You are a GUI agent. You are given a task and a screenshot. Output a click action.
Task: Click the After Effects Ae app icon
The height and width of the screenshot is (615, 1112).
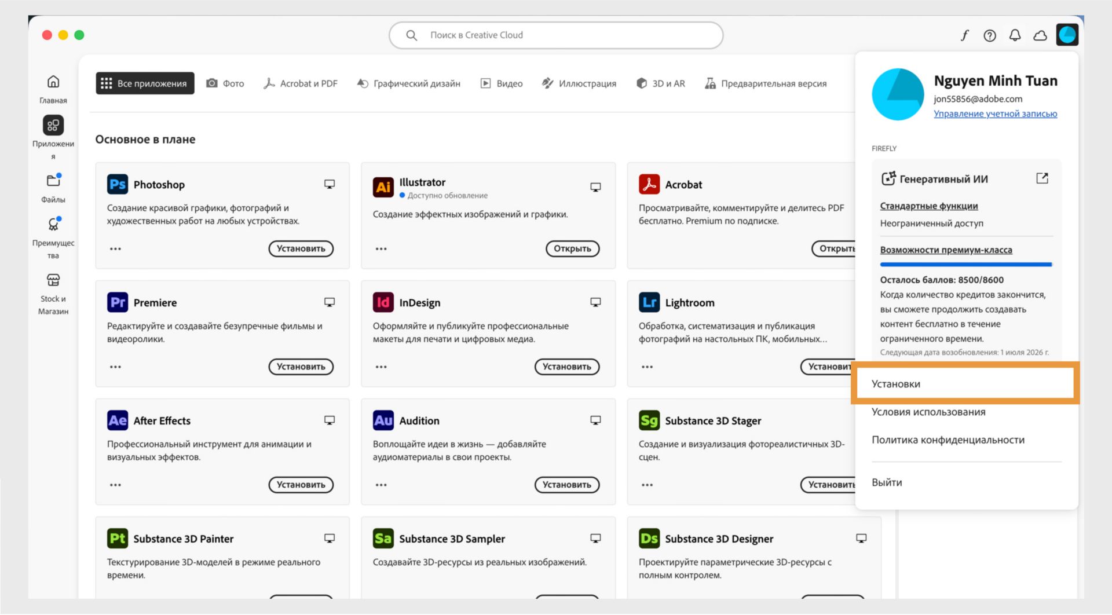coord(118,420)
